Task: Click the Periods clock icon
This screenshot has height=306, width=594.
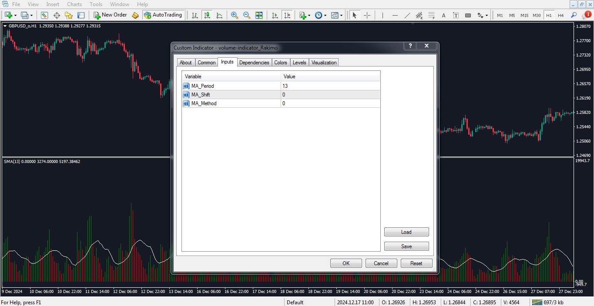Action: (319, 15)
